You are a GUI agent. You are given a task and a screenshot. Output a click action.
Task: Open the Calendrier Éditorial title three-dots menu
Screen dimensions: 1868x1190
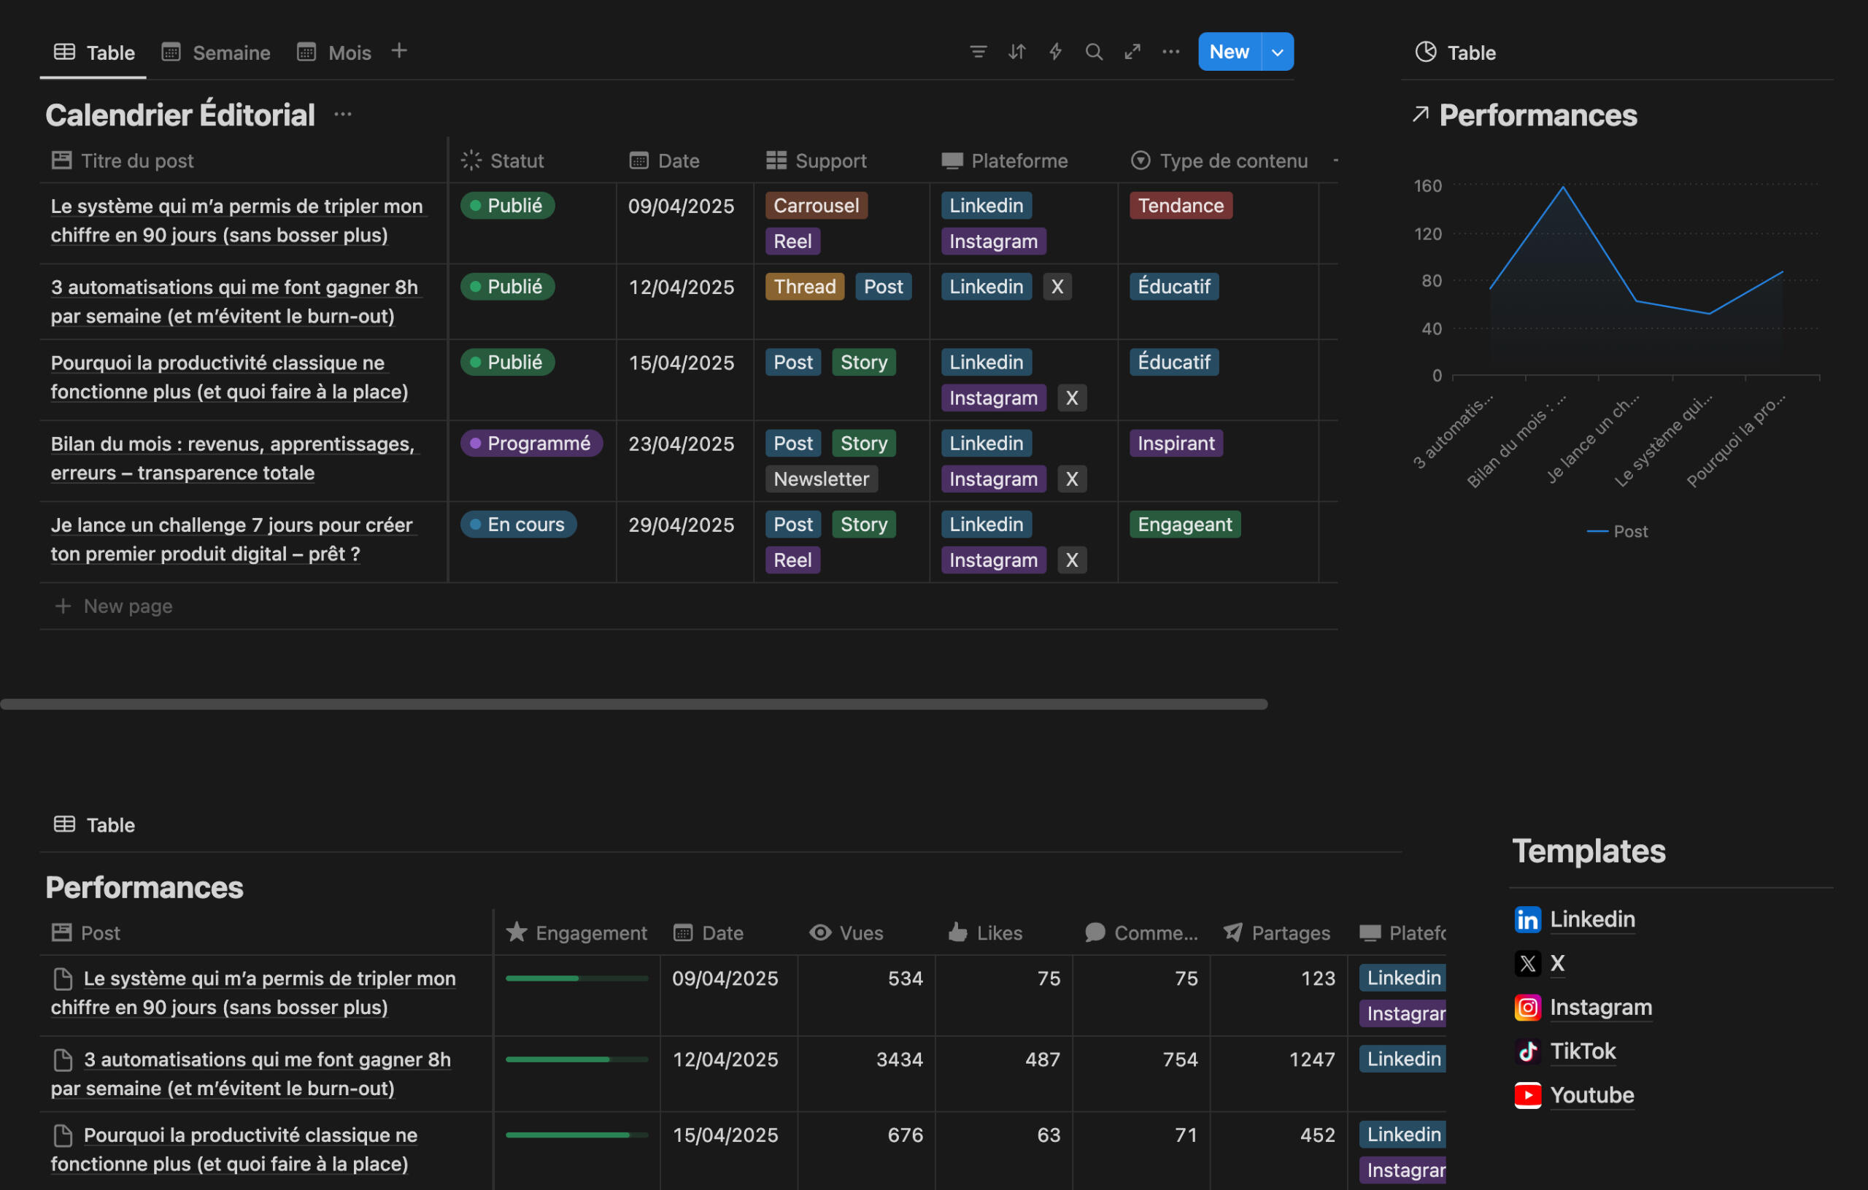click(x=343, y=115)
